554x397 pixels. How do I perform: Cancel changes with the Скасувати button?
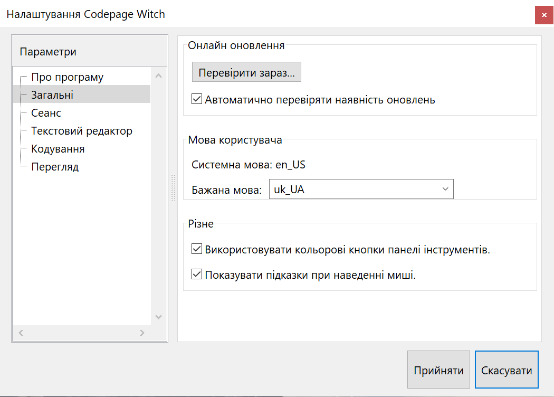pos(507,370)
